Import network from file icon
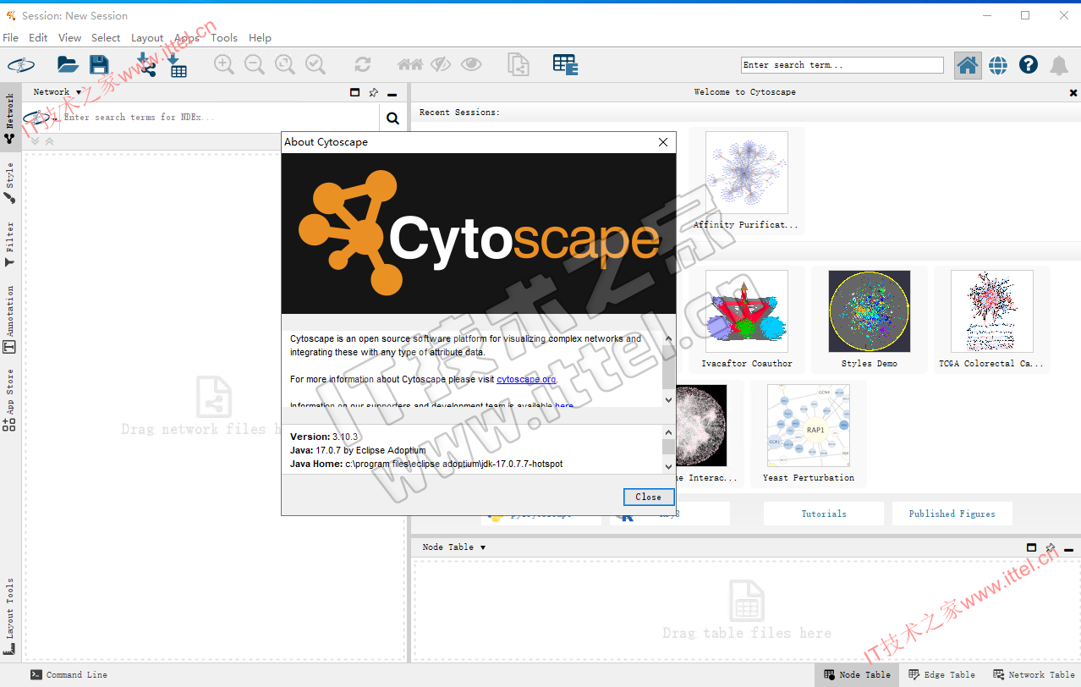 145,64
